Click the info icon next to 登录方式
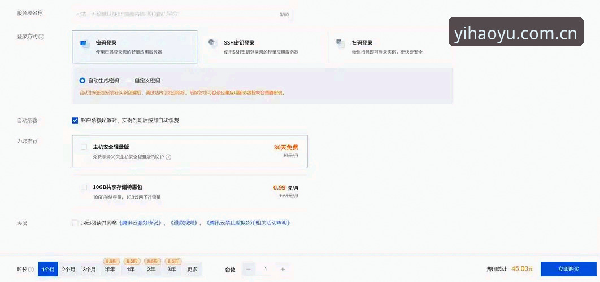This screenshot has width=600, height=282. tap(41, 37)
